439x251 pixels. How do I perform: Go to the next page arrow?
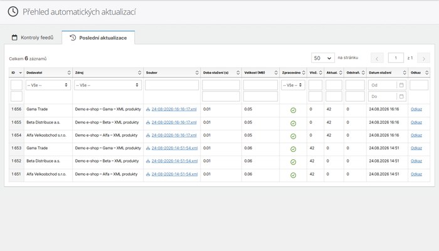point(423,58)
